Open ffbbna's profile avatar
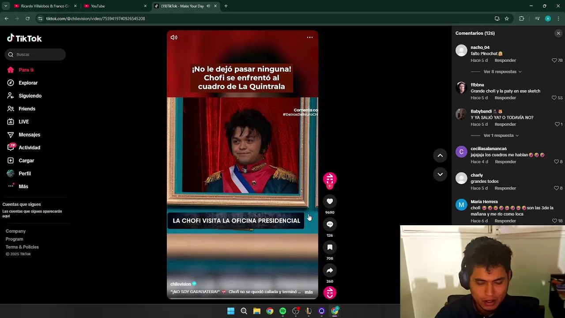 (461, 88)
